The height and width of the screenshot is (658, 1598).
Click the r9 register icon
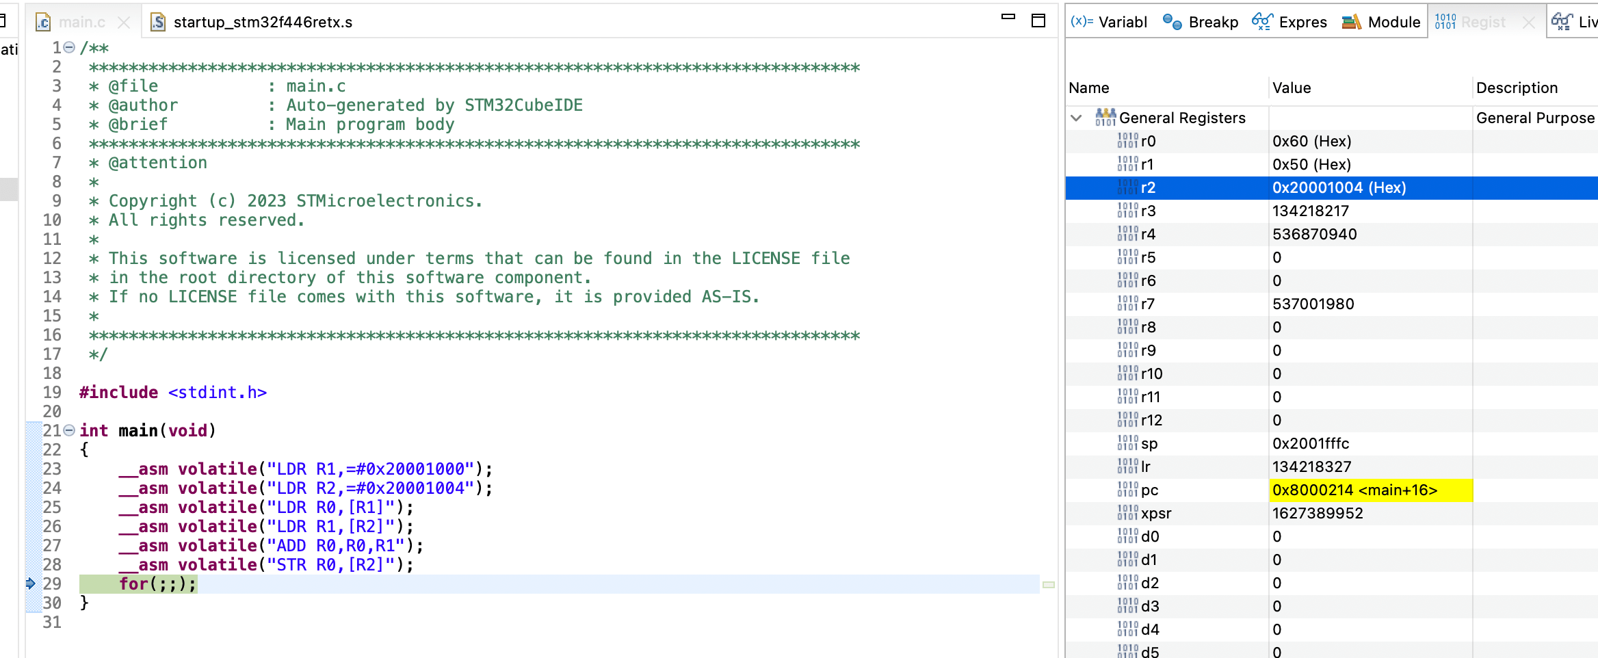click(1128, 350)
